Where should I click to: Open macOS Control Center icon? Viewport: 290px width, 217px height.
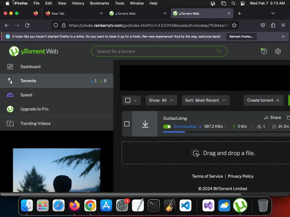click(x=243, y=3)
